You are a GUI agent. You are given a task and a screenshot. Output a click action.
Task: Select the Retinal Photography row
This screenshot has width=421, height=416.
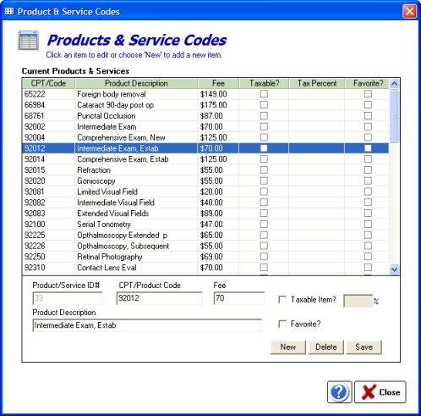click(x=205, y=257)
